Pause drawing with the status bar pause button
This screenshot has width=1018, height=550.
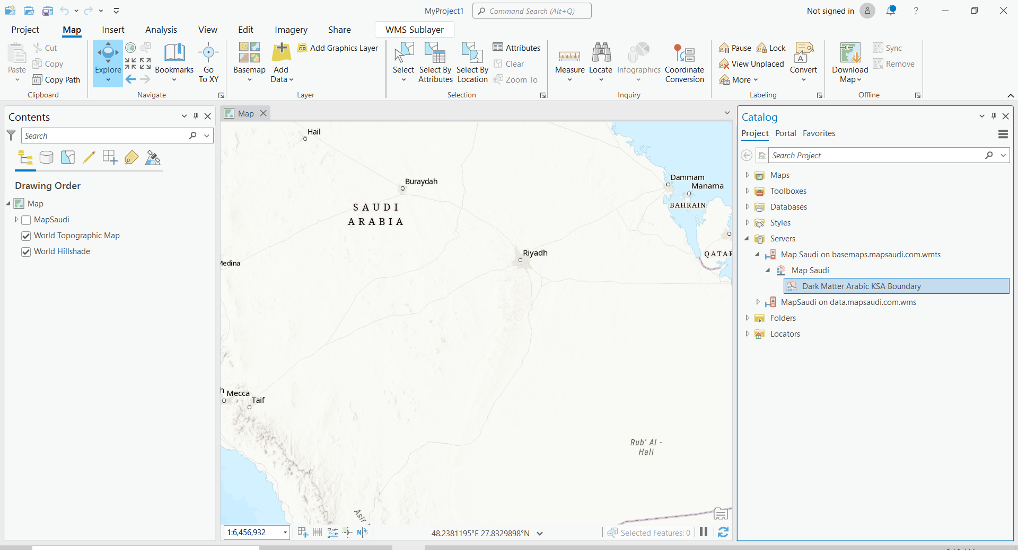(704, 533)
